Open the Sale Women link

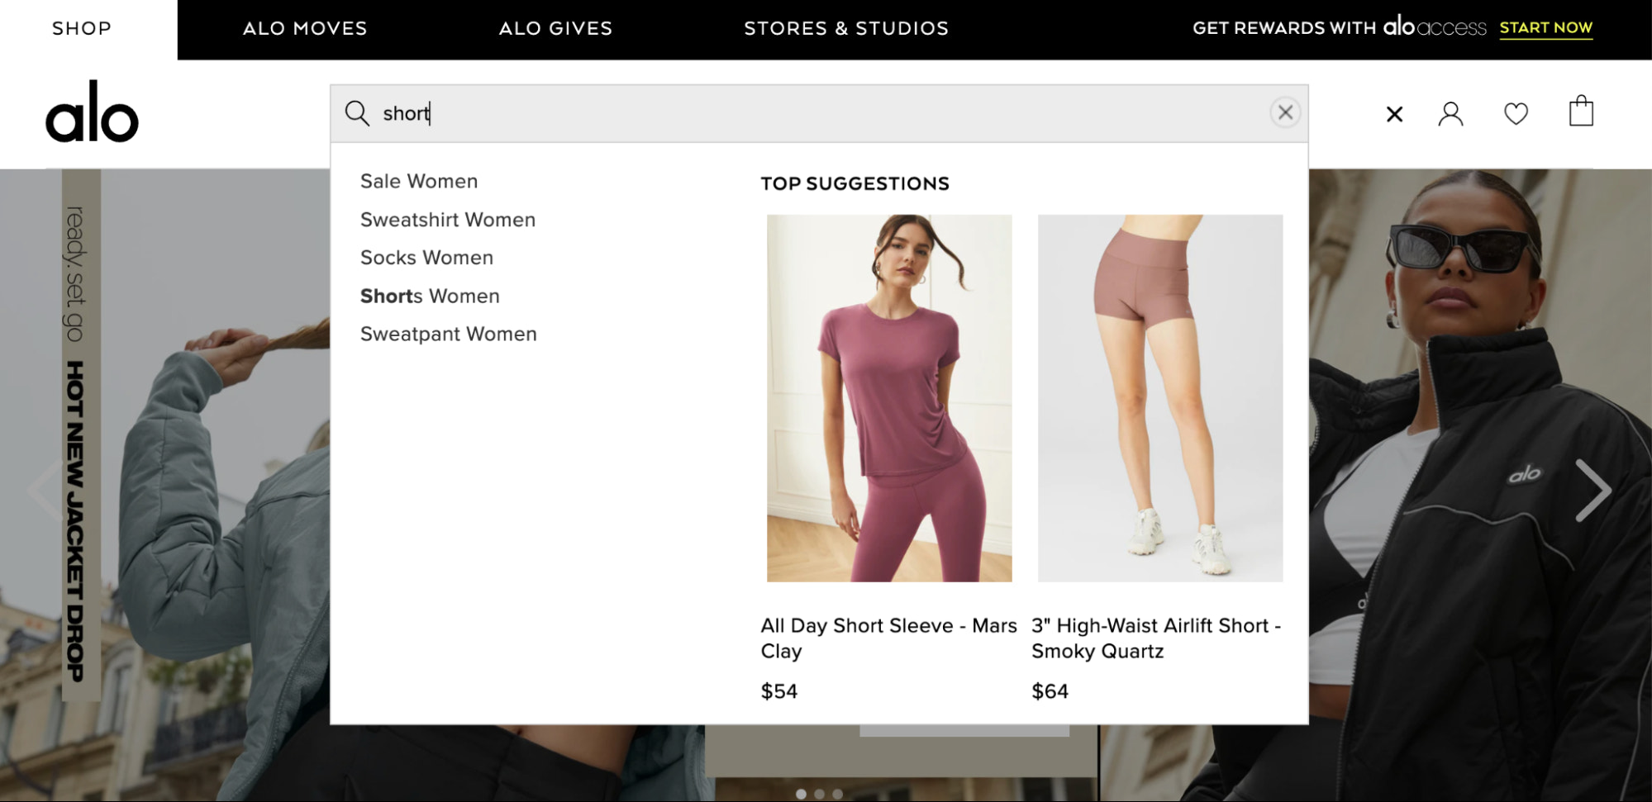click(x=418, y=181)
